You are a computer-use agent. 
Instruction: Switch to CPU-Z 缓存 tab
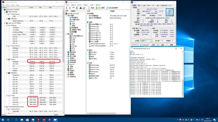(x=139, y=5)
